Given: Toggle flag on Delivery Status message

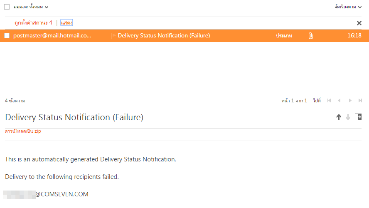Looking at the screenshot, I should coord(113,36).
